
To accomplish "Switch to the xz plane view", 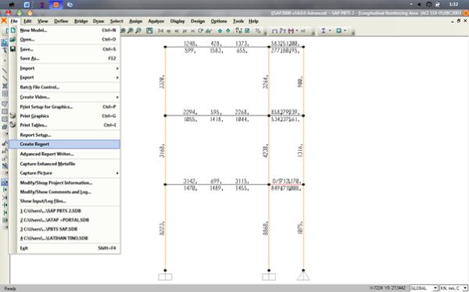I will [177, 30].
